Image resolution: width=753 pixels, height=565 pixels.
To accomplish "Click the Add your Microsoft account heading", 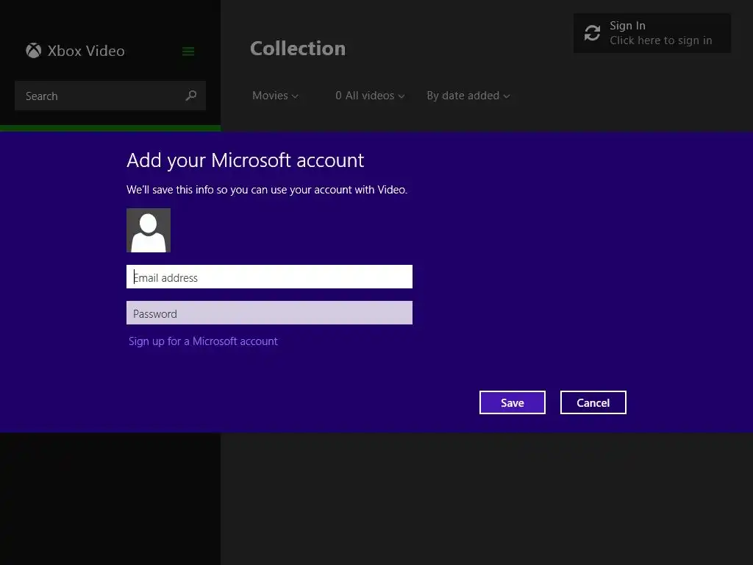I will 246,160.
